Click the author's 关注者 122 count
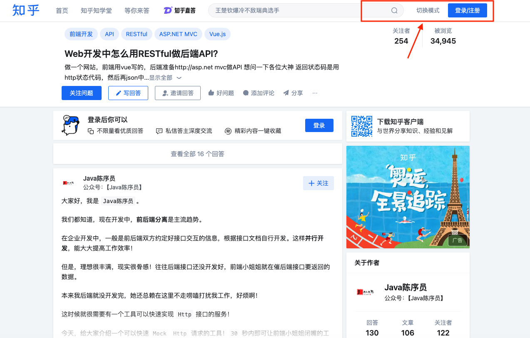530x338 pixels. tap(443, 328)
